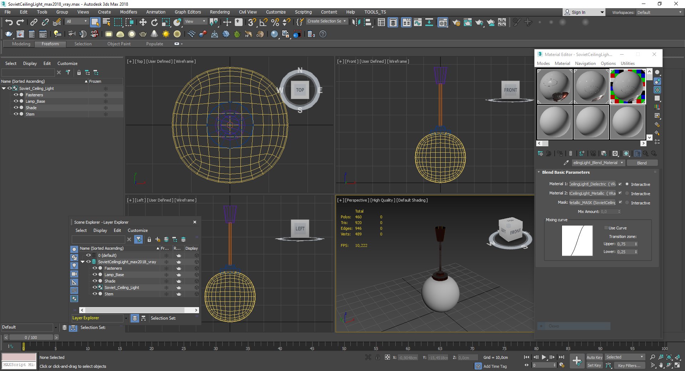Switch to the Object Paint ribbon tab

[119, 44]
